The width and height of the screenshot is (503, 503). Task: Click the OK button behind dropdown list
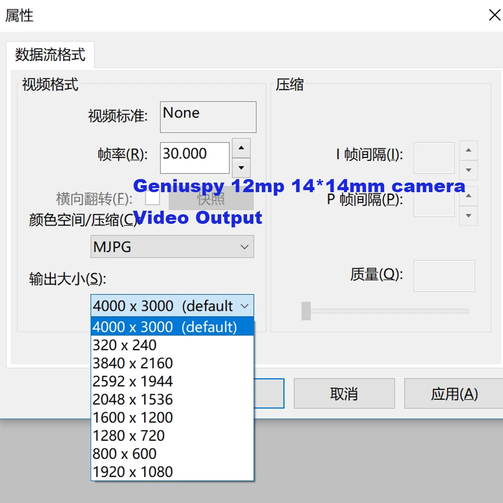pyautogui.click(x=269, y=393)
